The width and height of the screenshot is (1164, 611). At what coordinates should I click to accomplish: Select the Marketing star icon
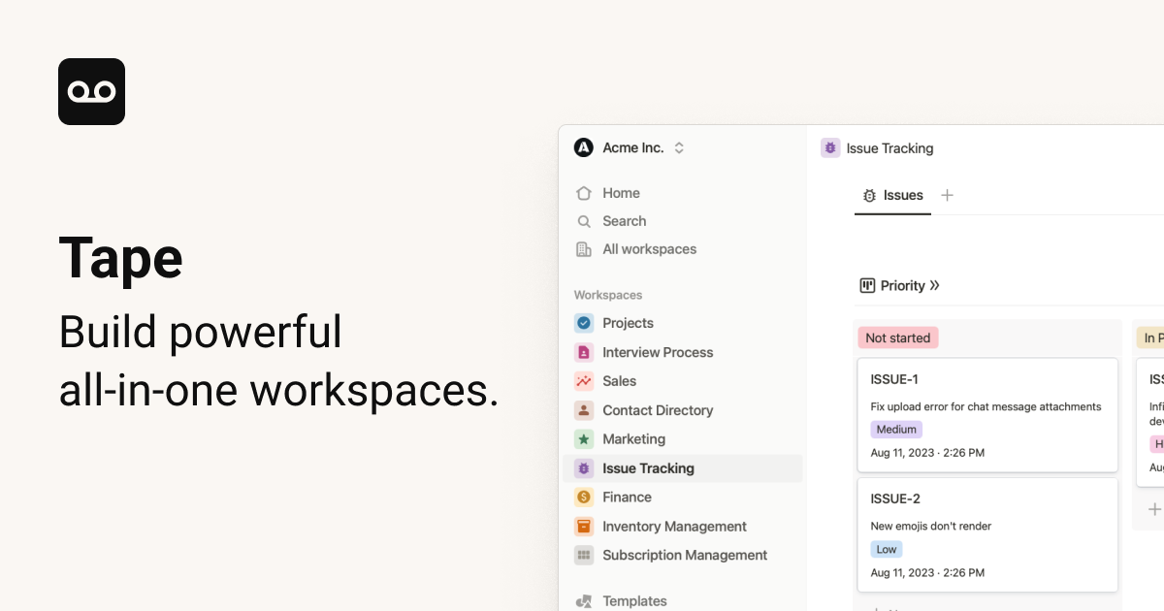(583, 439)
